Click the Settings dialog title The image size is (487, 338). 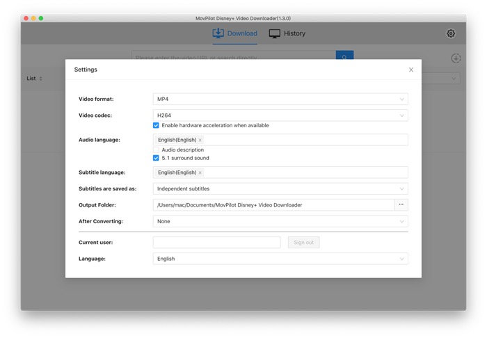(x=86, y=70)
